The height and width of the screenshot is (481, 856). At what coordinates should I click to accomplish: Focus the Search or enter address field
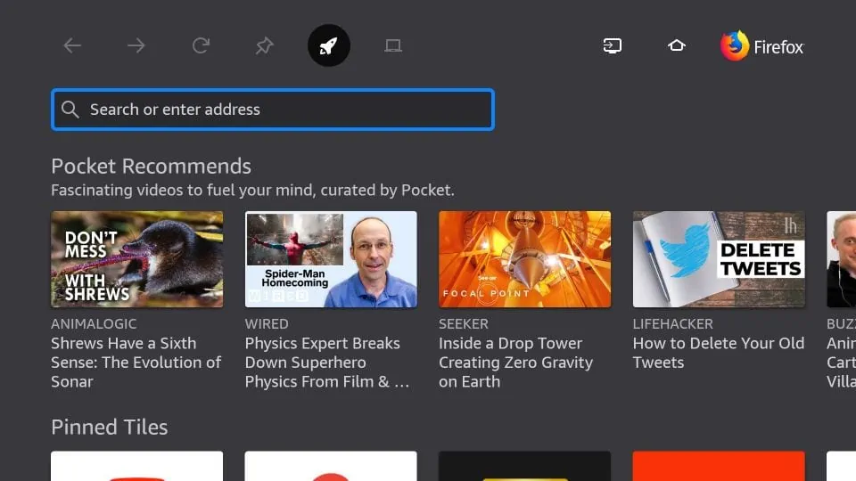(x=273, y=110)
